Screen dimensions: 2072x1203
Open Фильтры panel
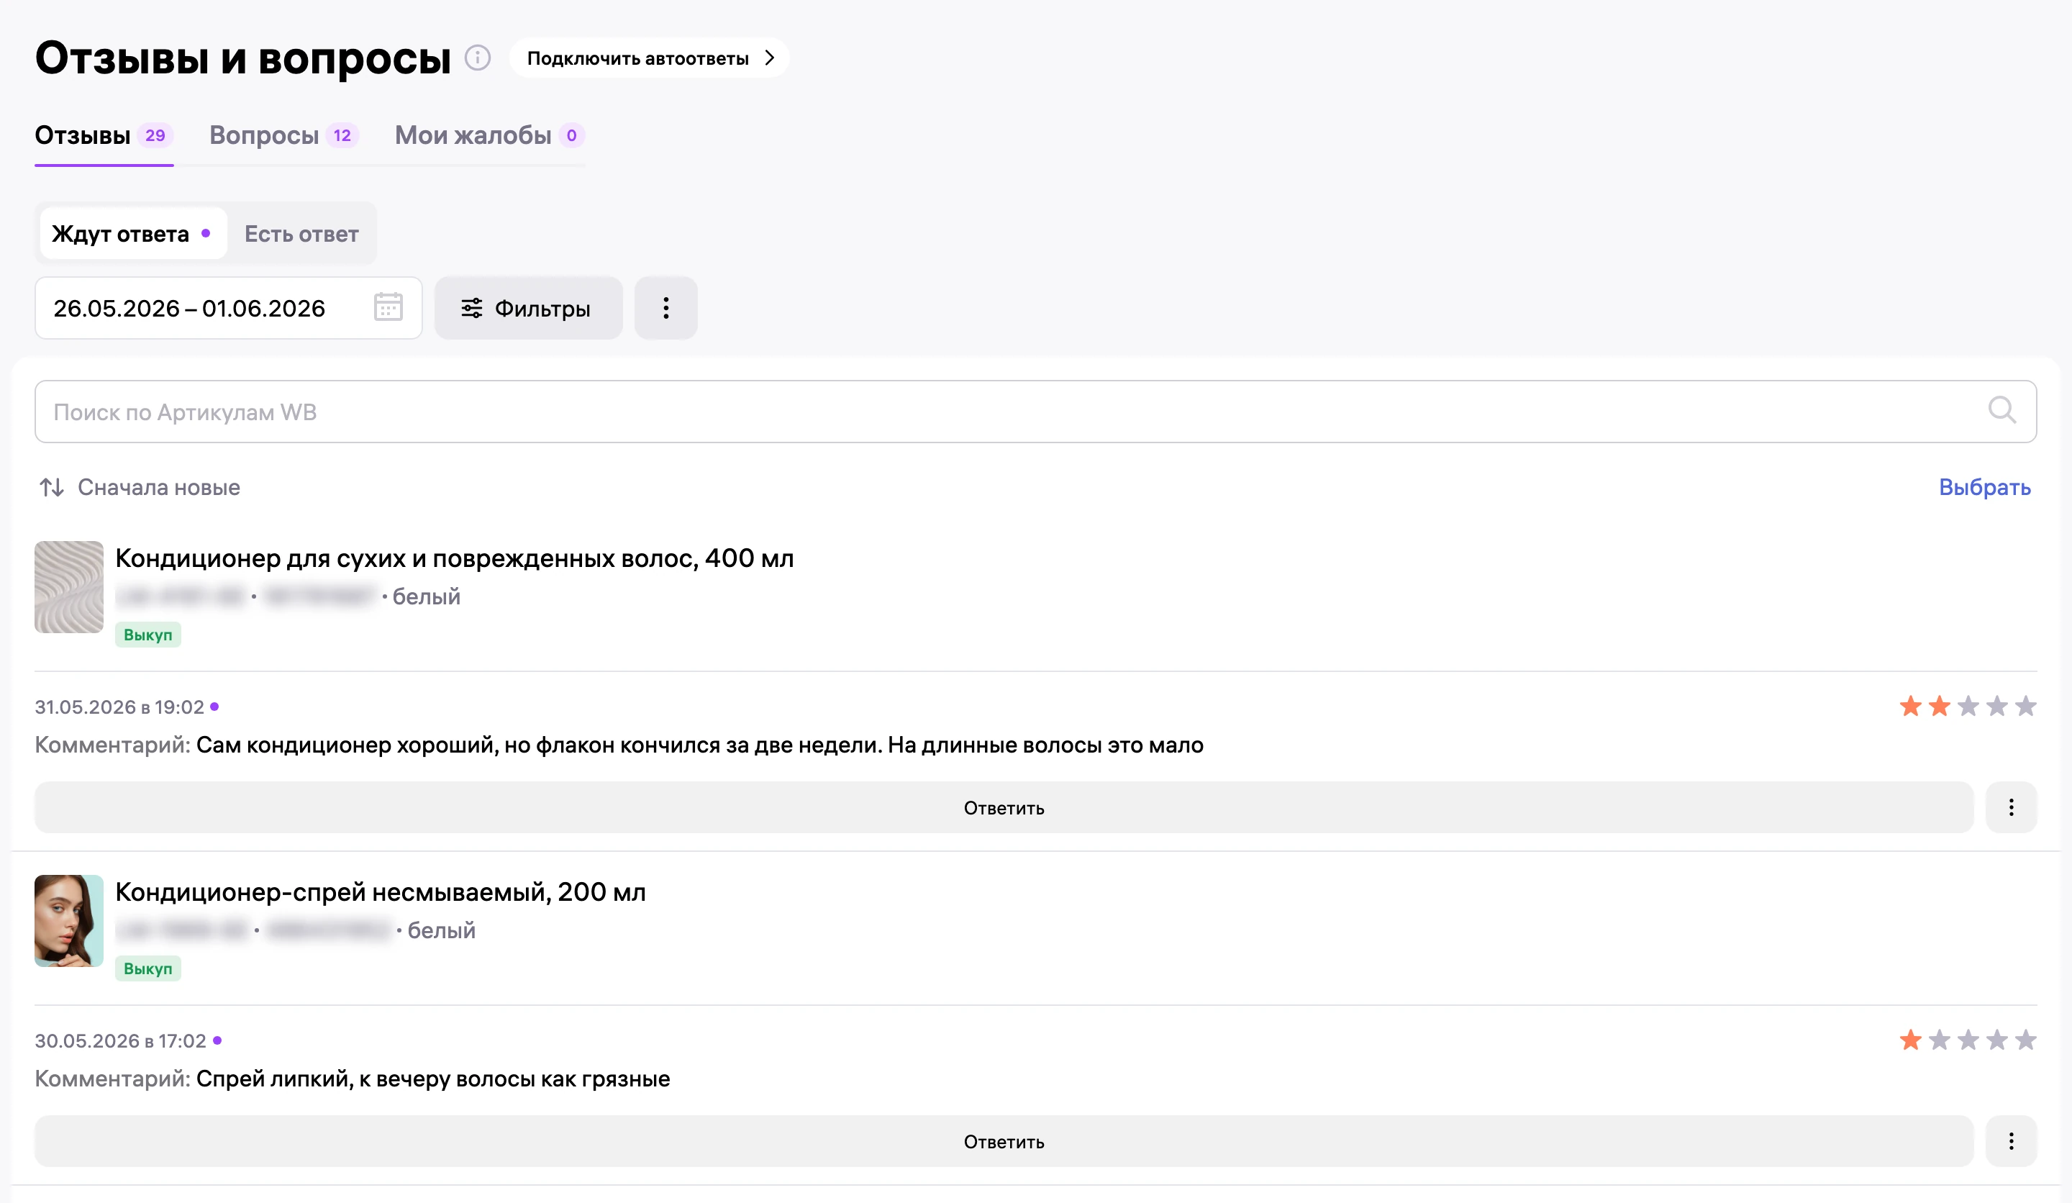coord(528,309)
